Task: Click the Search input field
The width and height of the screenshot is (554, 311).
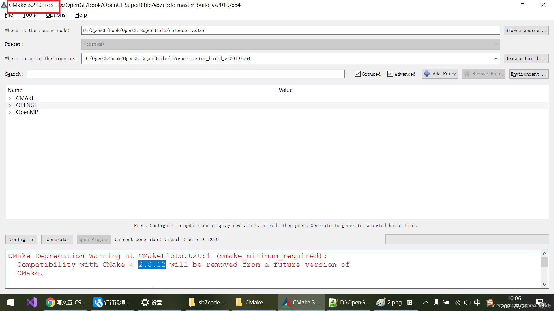Action: [x=186, y=74]
